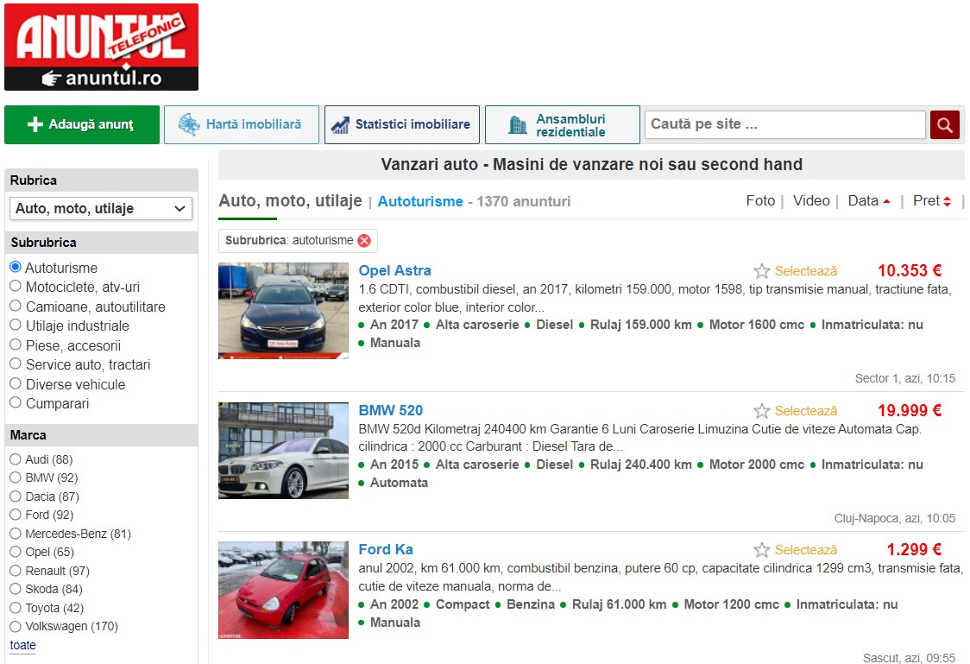The height and width of the screenshot is (664, 970).
Task: Filter by Volkswagen (170) brand
Action: tap(16, 626)
